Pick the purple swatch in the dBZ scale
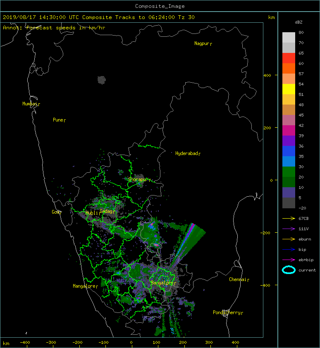The image size is (320, 348). click(289, 141)
